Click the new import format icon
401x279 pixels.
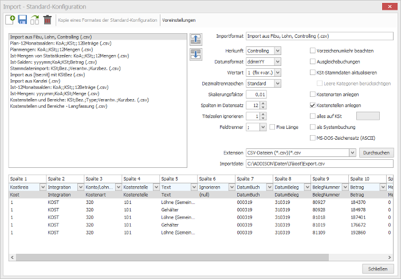point(10,19)
